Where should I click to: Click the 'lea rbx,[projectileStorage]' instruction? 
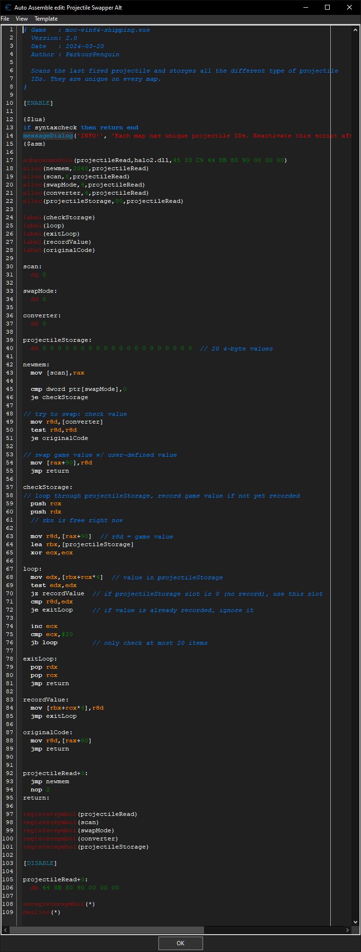(x=83, y=545)
